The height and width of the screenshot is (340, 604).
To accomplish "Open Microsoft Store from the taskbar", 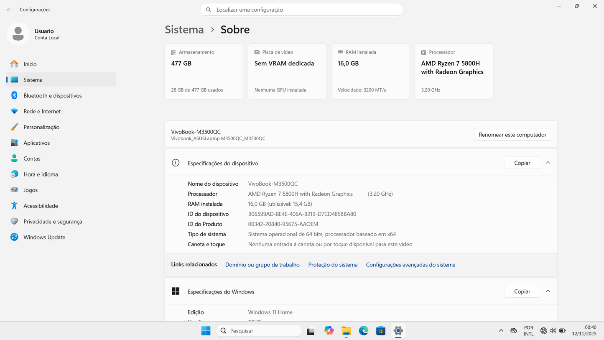I will (381, 330).
